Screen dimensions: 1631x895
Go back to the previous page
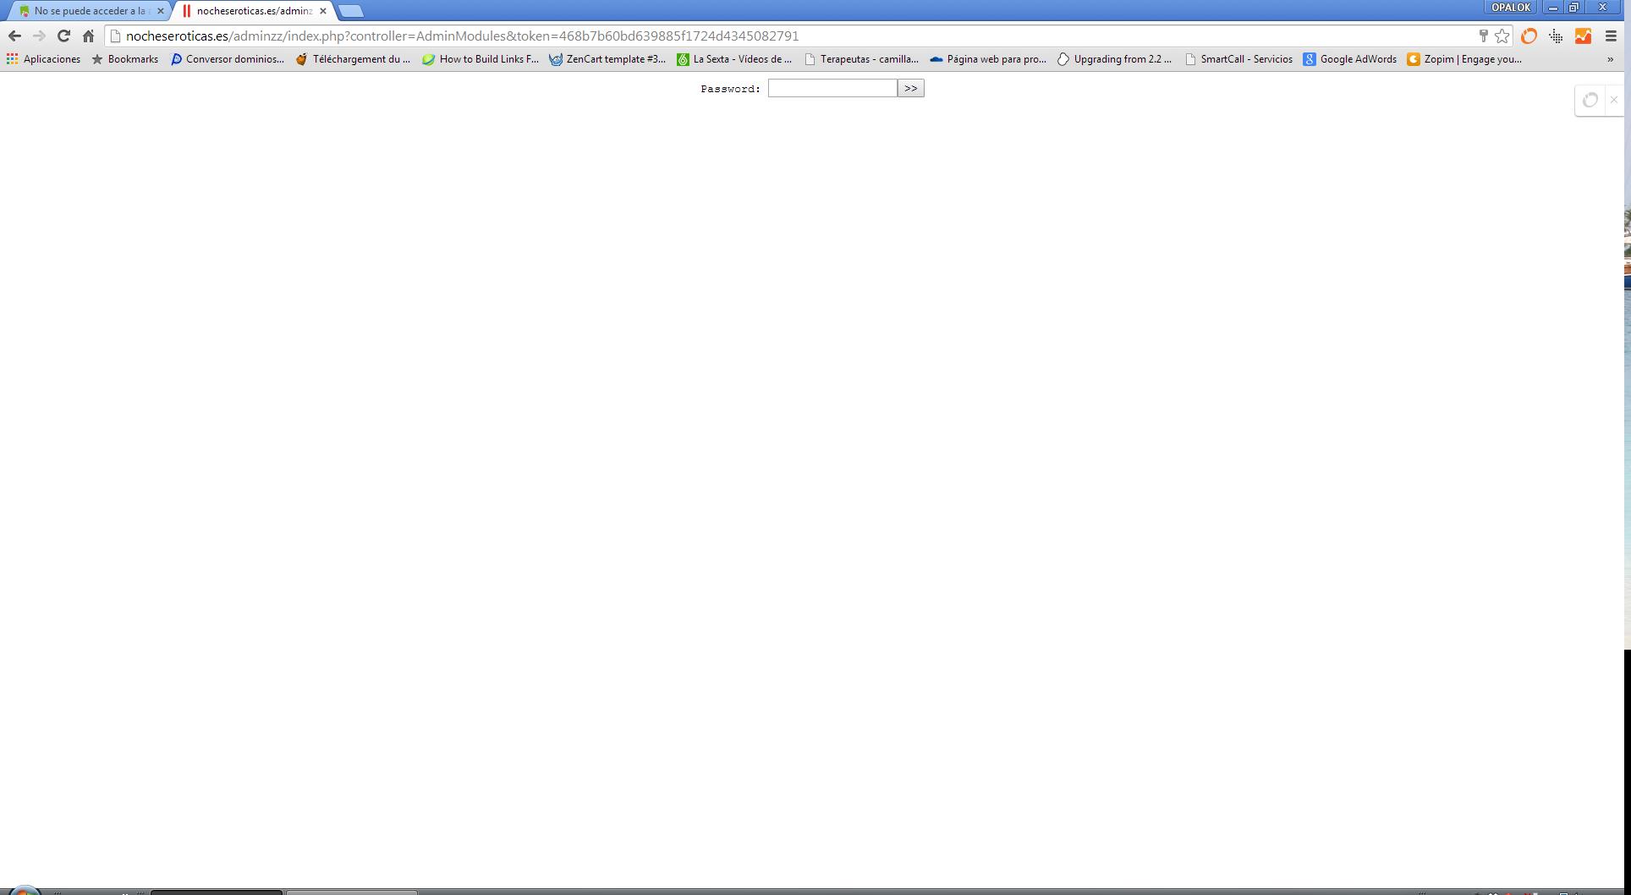pyautogui.click(x=14, y=36)
